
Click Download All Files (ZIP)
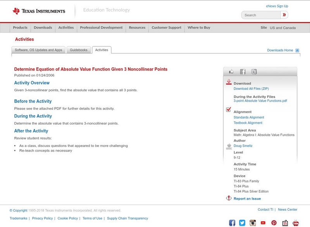pos(251,89)
